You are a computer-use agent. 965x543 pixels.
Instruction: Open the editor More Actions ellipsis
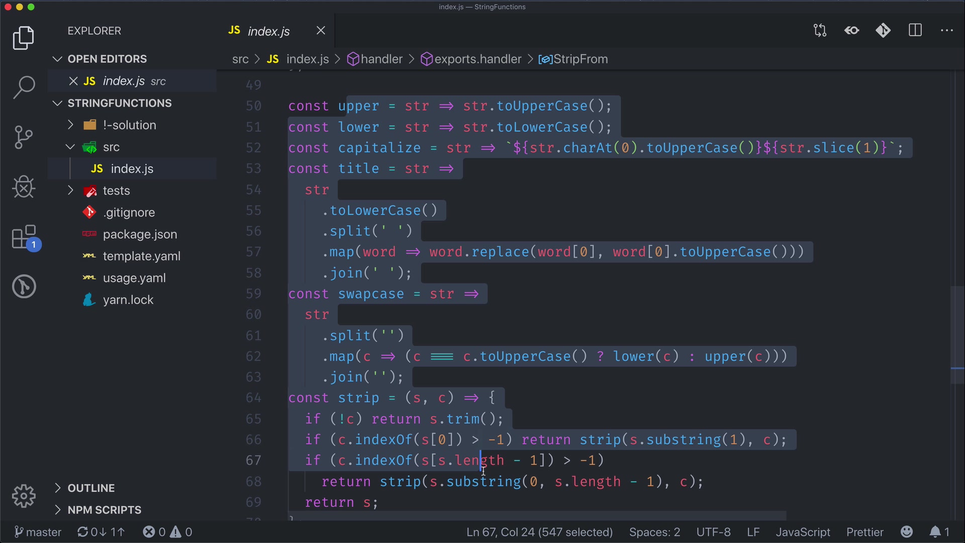click(x=946, y=31)
